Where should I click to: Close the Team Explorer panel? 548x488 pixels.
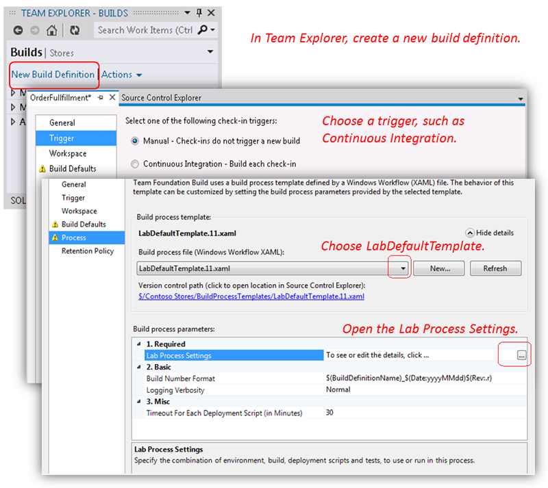coord(211,13)
